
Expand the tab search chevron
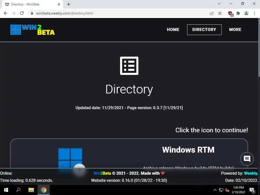[219, 4]
